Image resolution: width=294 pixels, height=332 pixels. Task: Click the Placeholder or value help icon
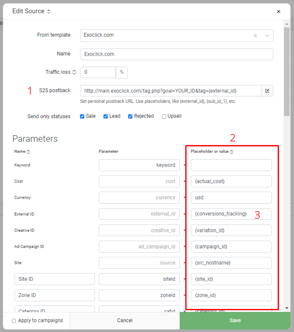[232, 152]
